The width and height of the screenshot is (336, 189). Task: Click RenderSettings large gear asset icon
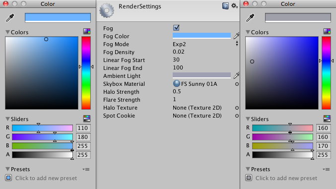pyautogui.click(x=107, y=10)
